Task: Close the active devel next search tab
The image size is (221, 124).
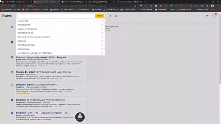Action: pos(58,2)
